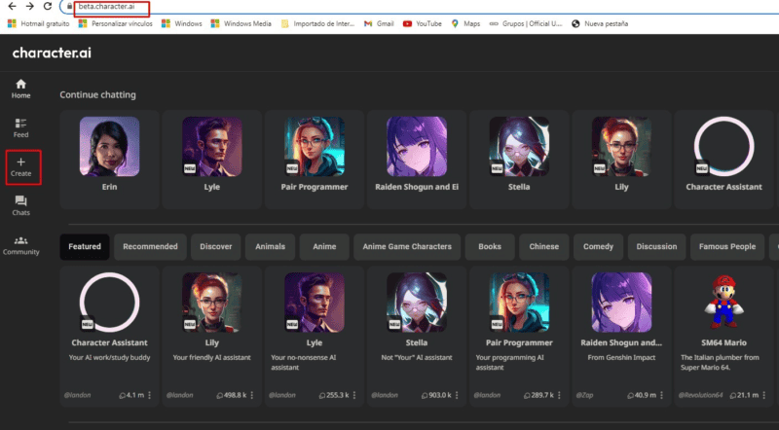Select the Anime Game Characters tab
Image resolution: width=779 pixels, height=430 pixels.
click(x=407, y=247)
